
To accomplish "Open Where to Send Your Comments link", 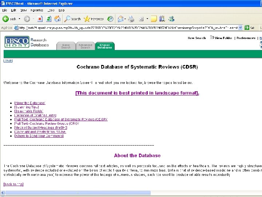I will pos(39,136).
